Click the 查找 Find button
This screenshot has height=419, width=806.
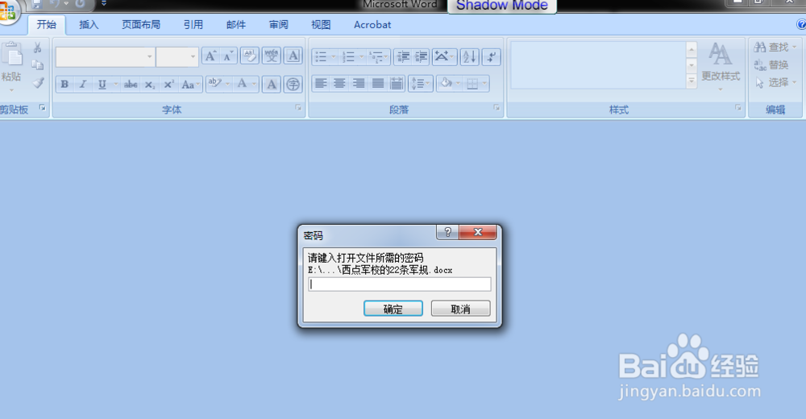775,48
